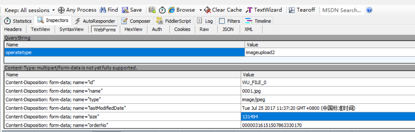The width and height of the screenshot is (415, 132).
Task: Click the imageupload2 value cell
Action: coord(330,52)
